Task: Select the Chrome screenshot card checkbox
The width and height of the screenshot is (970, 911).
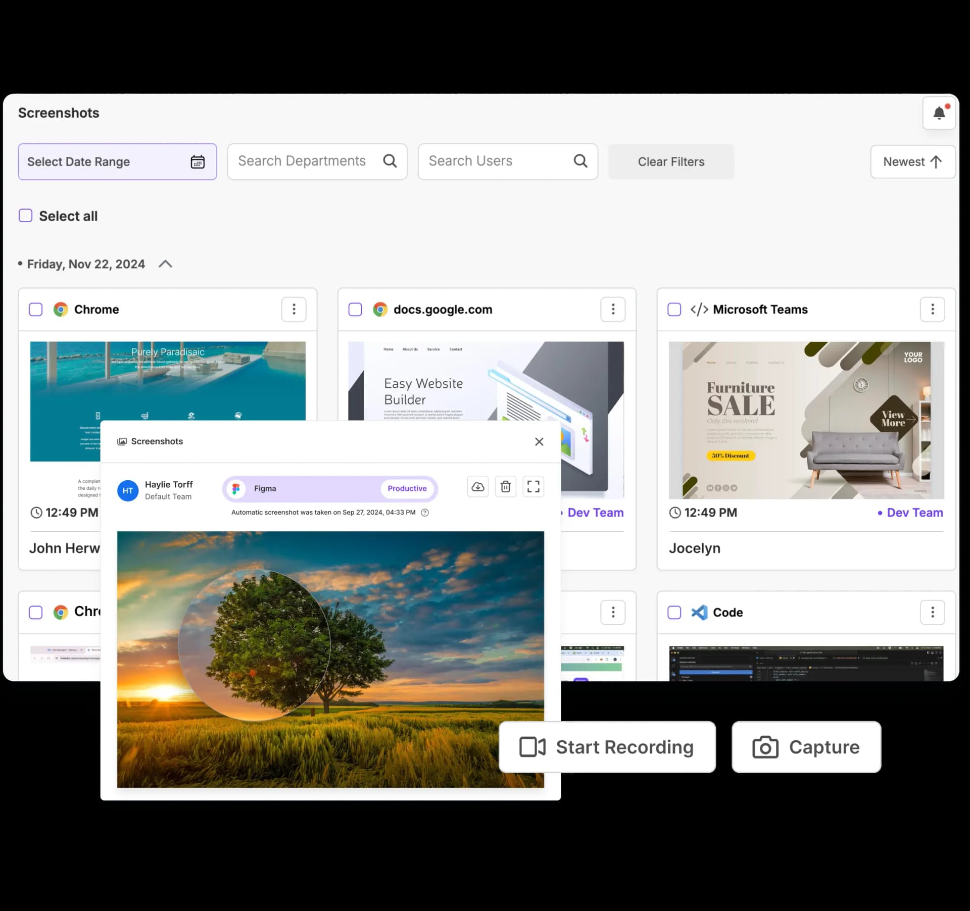Action: pyautogui.click(x=36, y=309)
